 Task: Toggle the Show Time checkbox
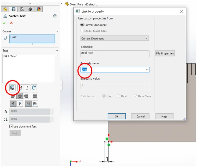point(135,96)
